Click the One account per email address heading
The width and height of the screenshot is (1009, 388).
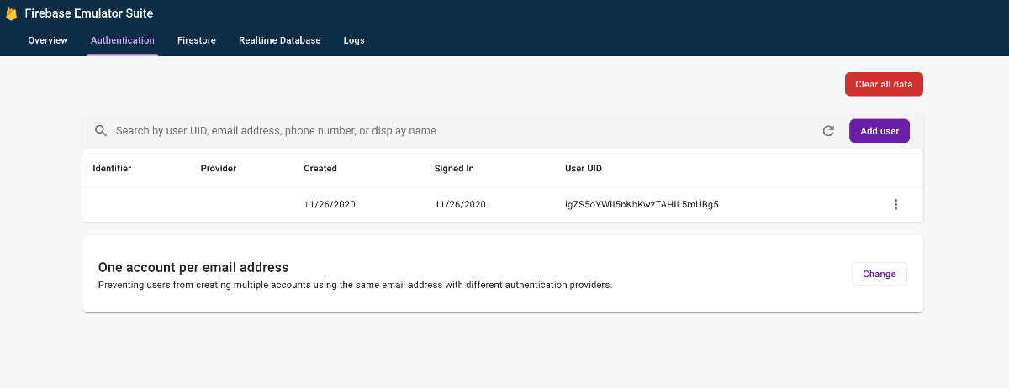(193, 267)
